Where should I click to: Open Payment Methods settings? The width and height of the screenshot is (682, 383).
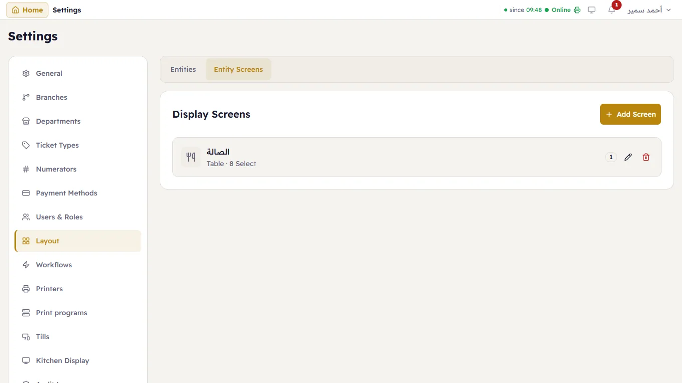(78, 193)
